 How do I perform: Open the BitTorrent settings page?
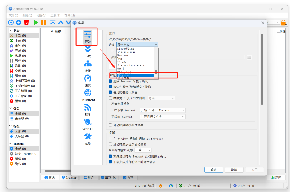(x=88, y=95)
